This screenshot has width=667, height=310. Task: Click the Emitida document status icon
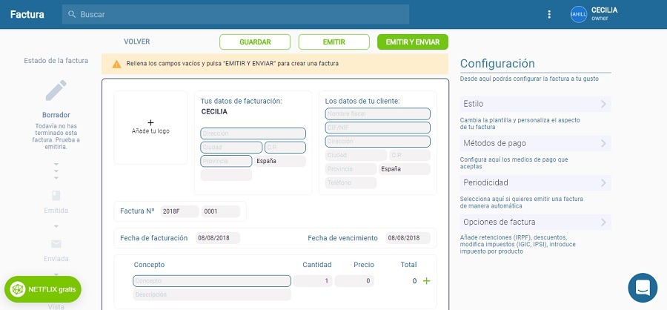click(x=56, y=196)
